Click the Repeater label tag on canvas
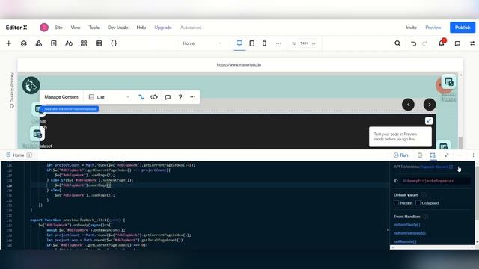 (70, 109)
